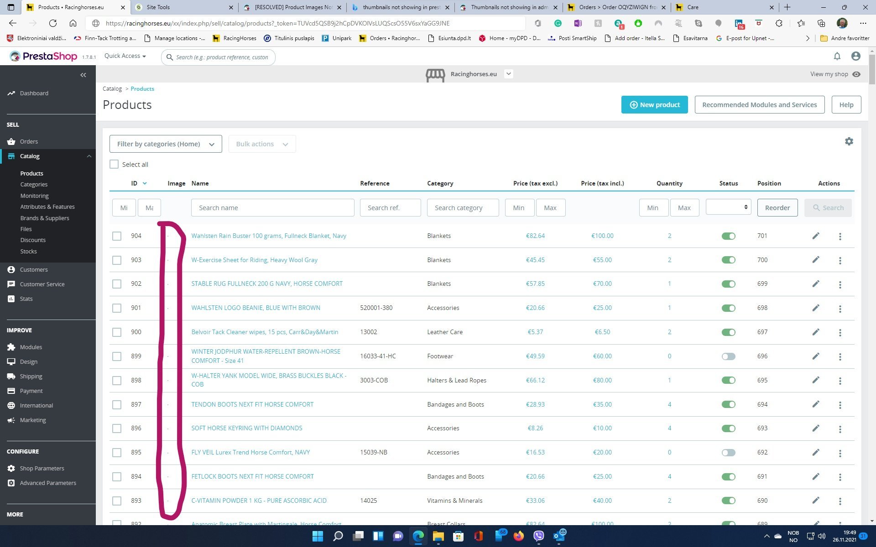Switch to Categories under Catalog
Viewport: 876px width, 547px height.
point(33,184)
